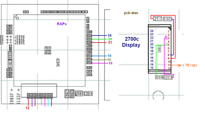Click the 'D3000' marking inside the chip
Image resolution: width=205 pixels, height=117 pixels.
click(50, 50)
